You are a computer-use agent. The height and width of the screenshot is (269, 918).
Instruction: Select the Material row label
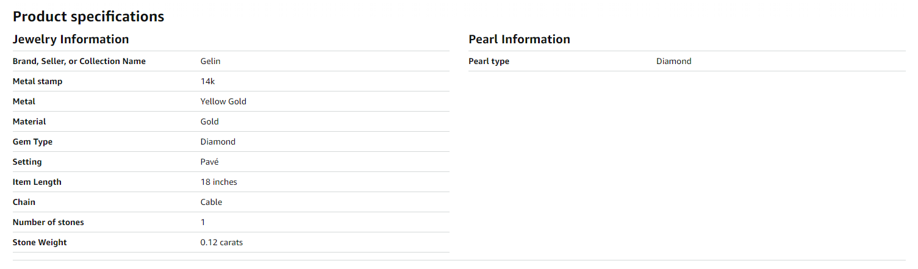29,121
